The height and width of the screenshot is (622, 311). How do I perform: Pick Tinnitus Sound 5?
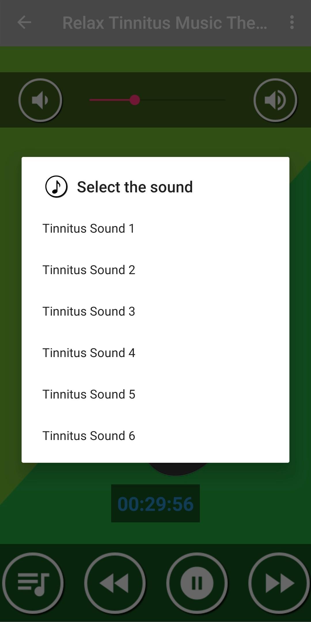(155, 394)
